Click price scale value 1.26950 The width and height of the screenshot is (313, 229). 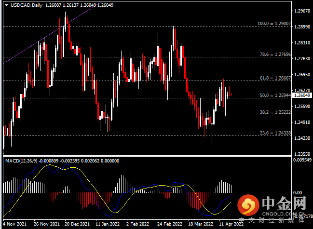click(302, 75)
